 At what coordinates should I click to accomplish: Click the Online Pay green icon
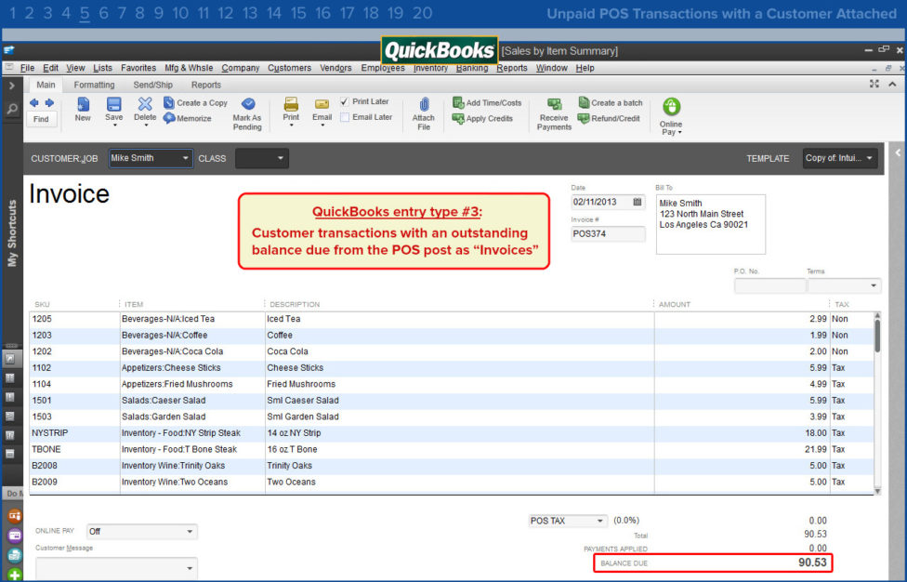pyautogui.click(x=671, y=106)
